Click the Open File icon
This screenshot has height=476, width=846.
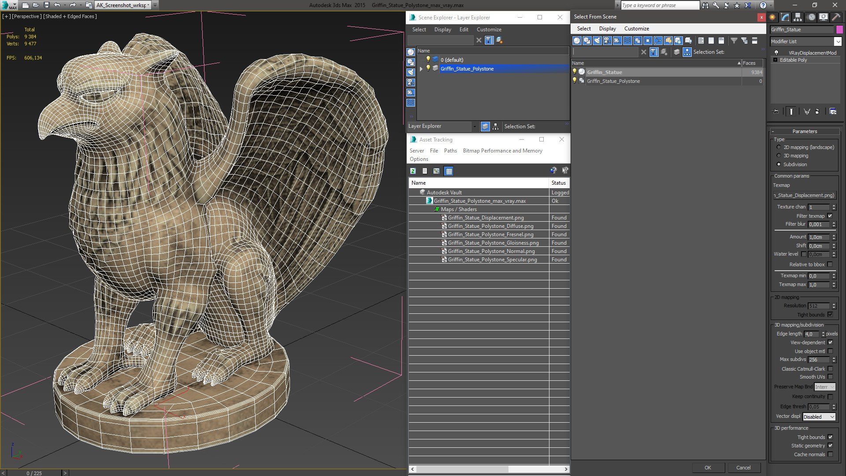point(36,5)
